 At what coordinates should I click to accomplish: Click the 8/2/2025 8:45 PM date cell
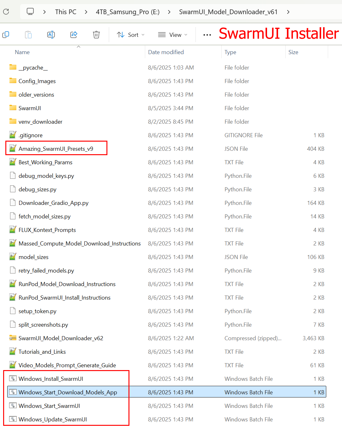tap(170, 122)
